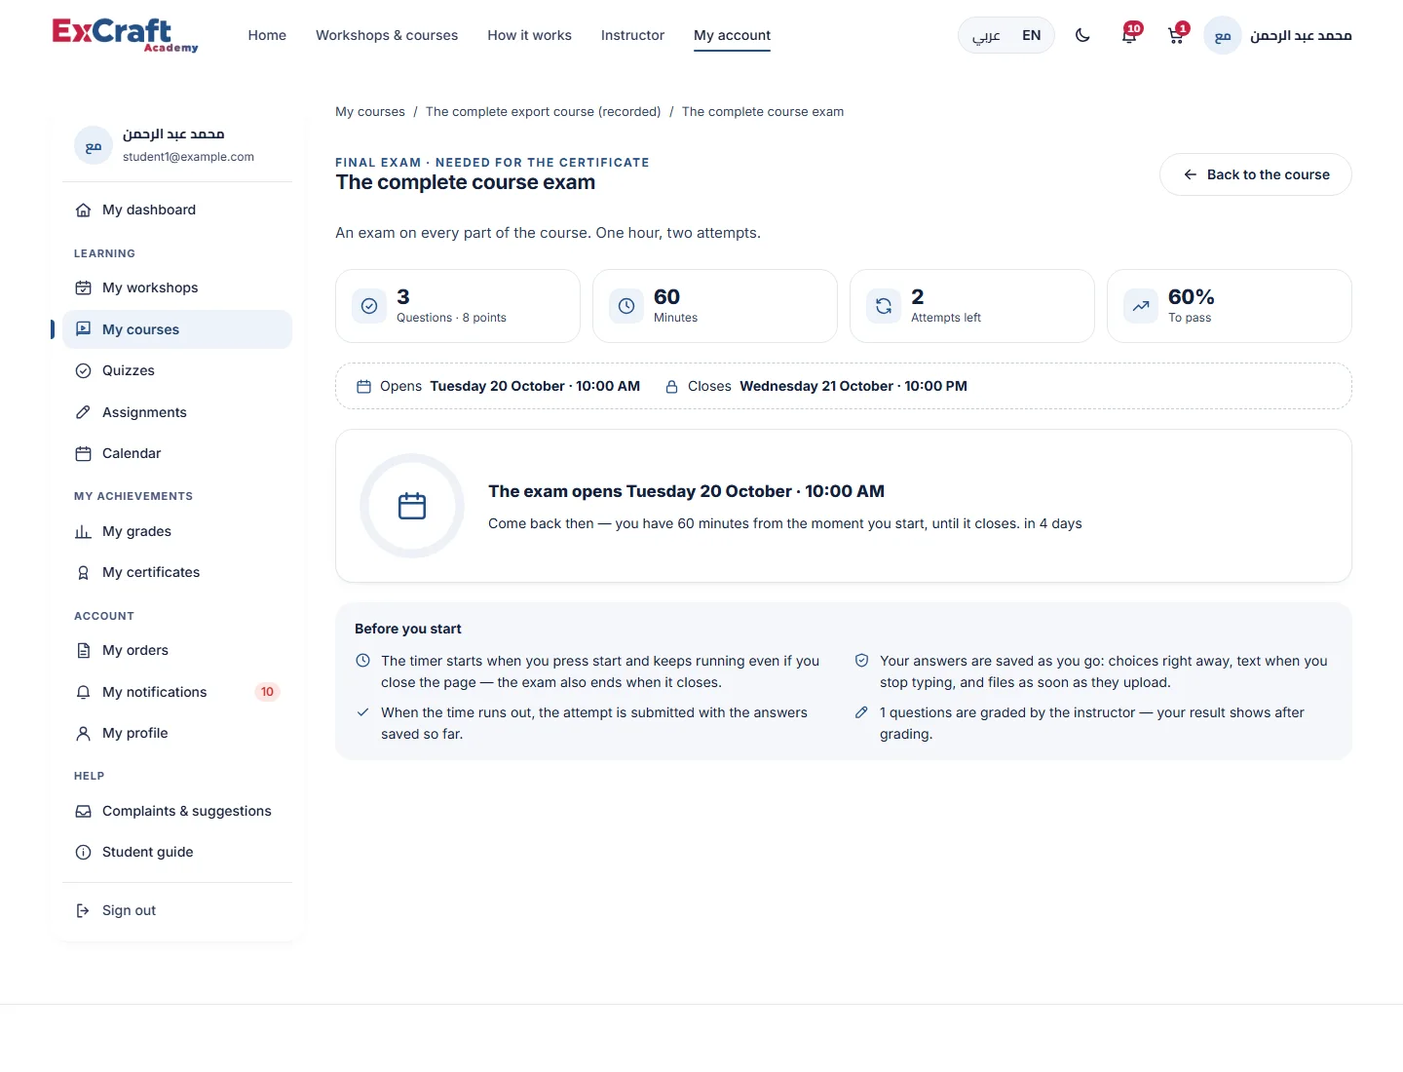Open notifications bell in header
1403x1072 pixels.
pyautogui.click(x=1129, y=35)
